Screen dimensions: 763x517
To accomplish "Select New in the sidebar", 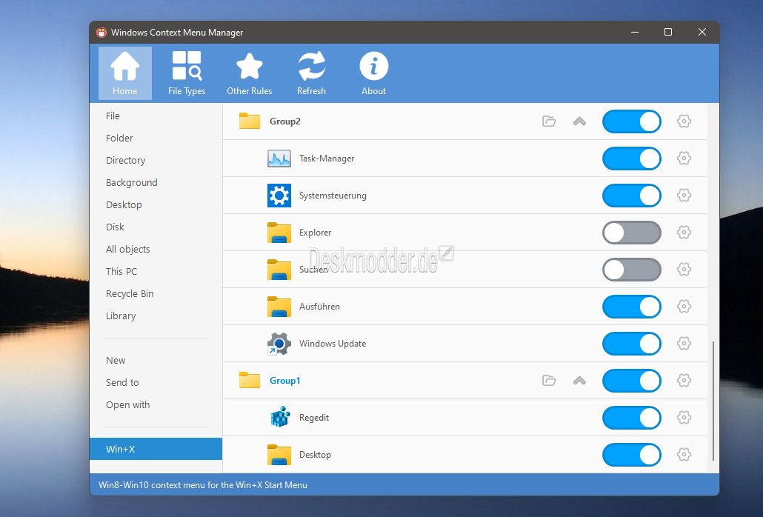I will click(x=156, y=361).
